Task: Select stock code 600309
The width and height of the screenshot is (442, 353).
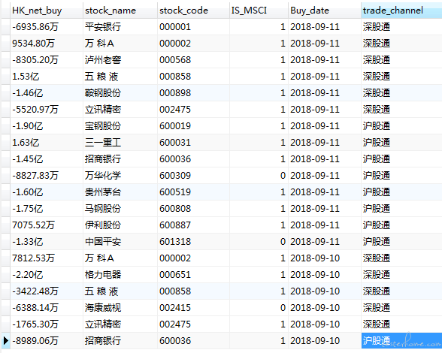Action: click(x=175, y=176)
